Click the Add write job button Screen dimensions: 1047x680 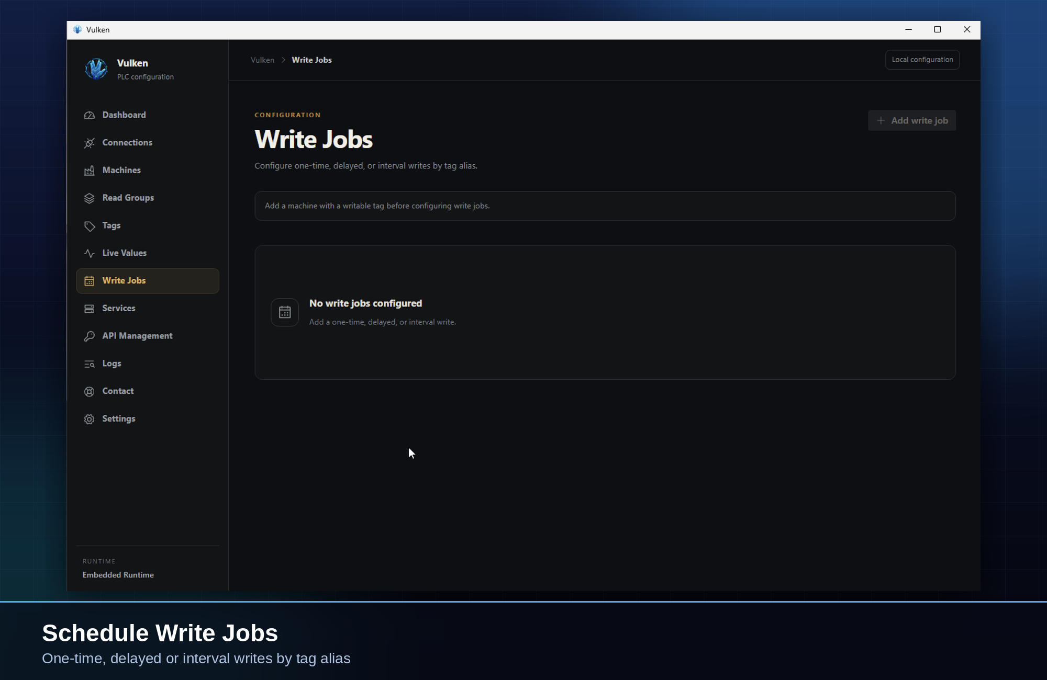coord(912,121)
